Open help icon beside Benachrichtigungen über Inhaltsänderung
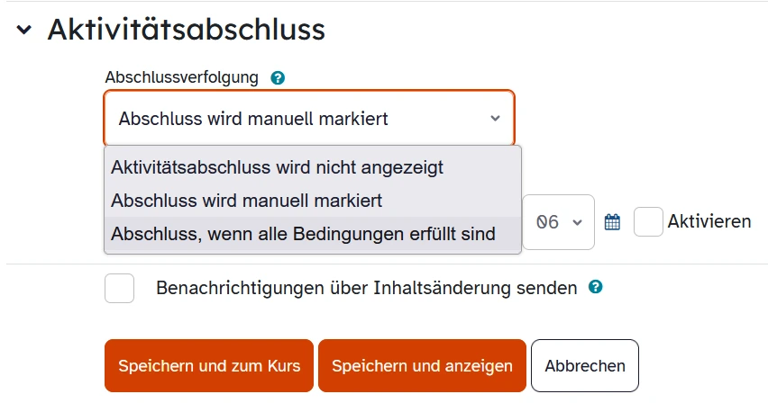 (595, 288)
